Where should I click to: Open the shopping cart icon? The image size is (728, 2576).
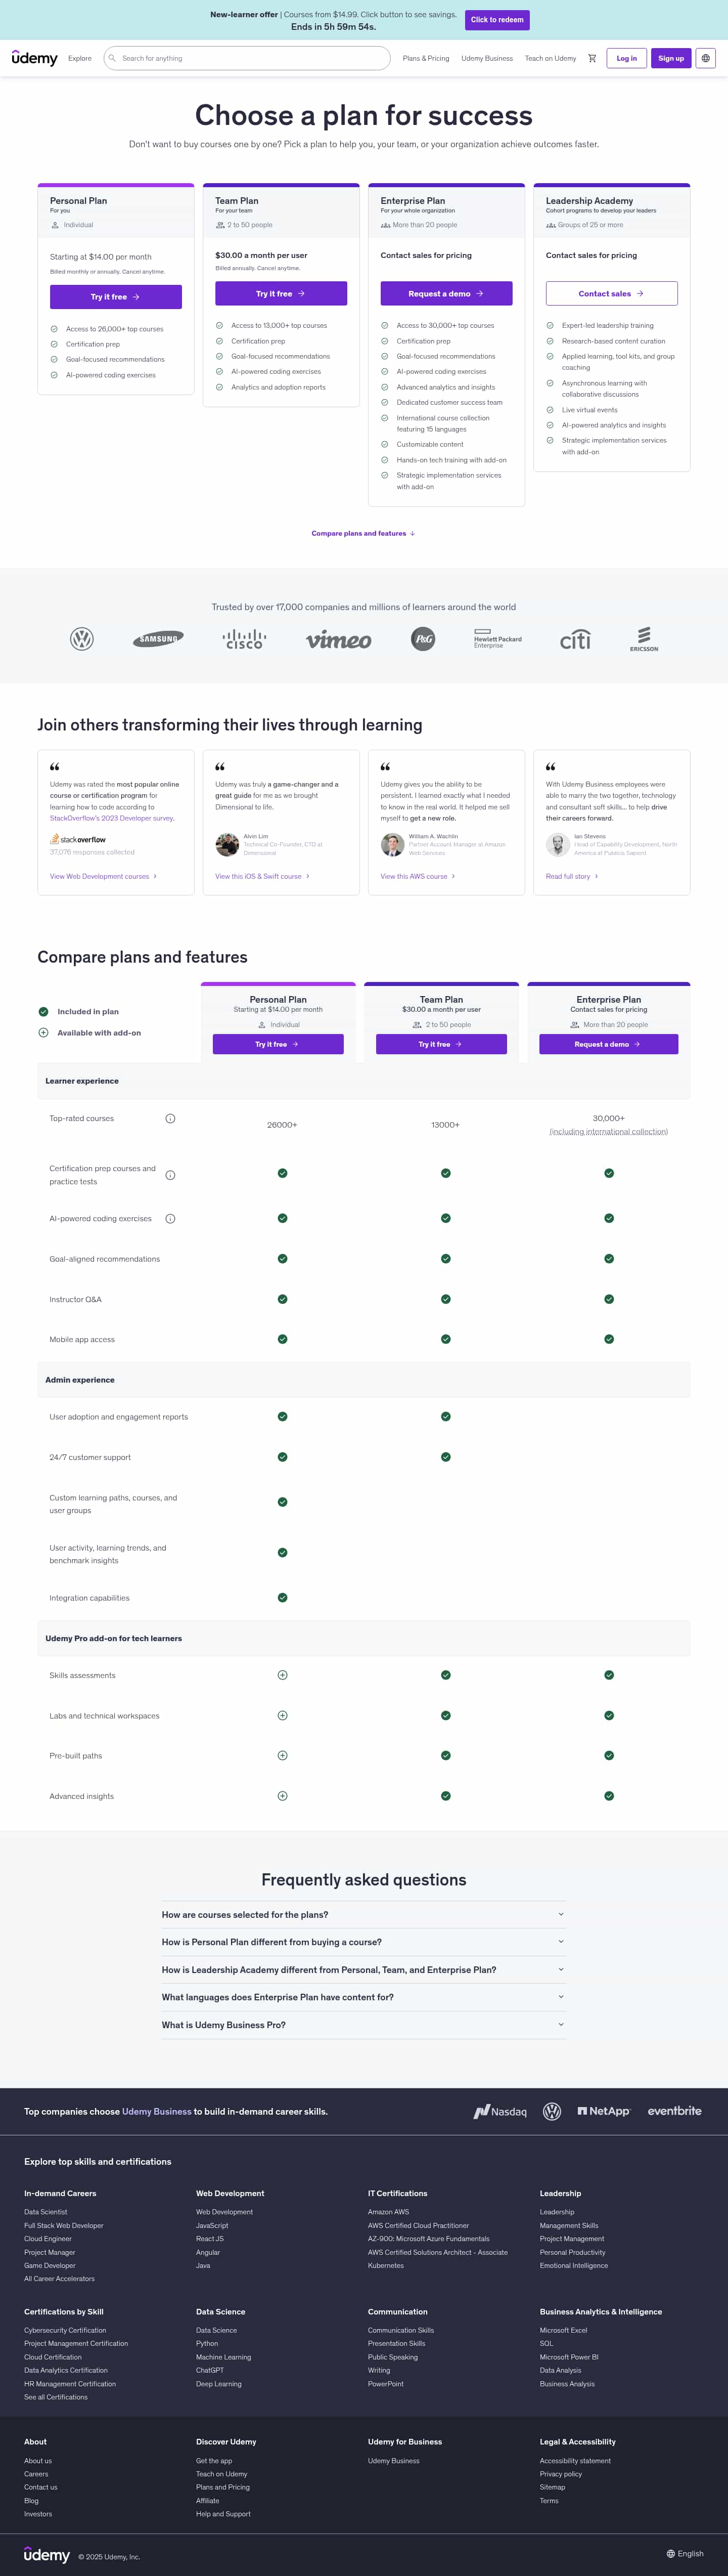coord(592,58)
